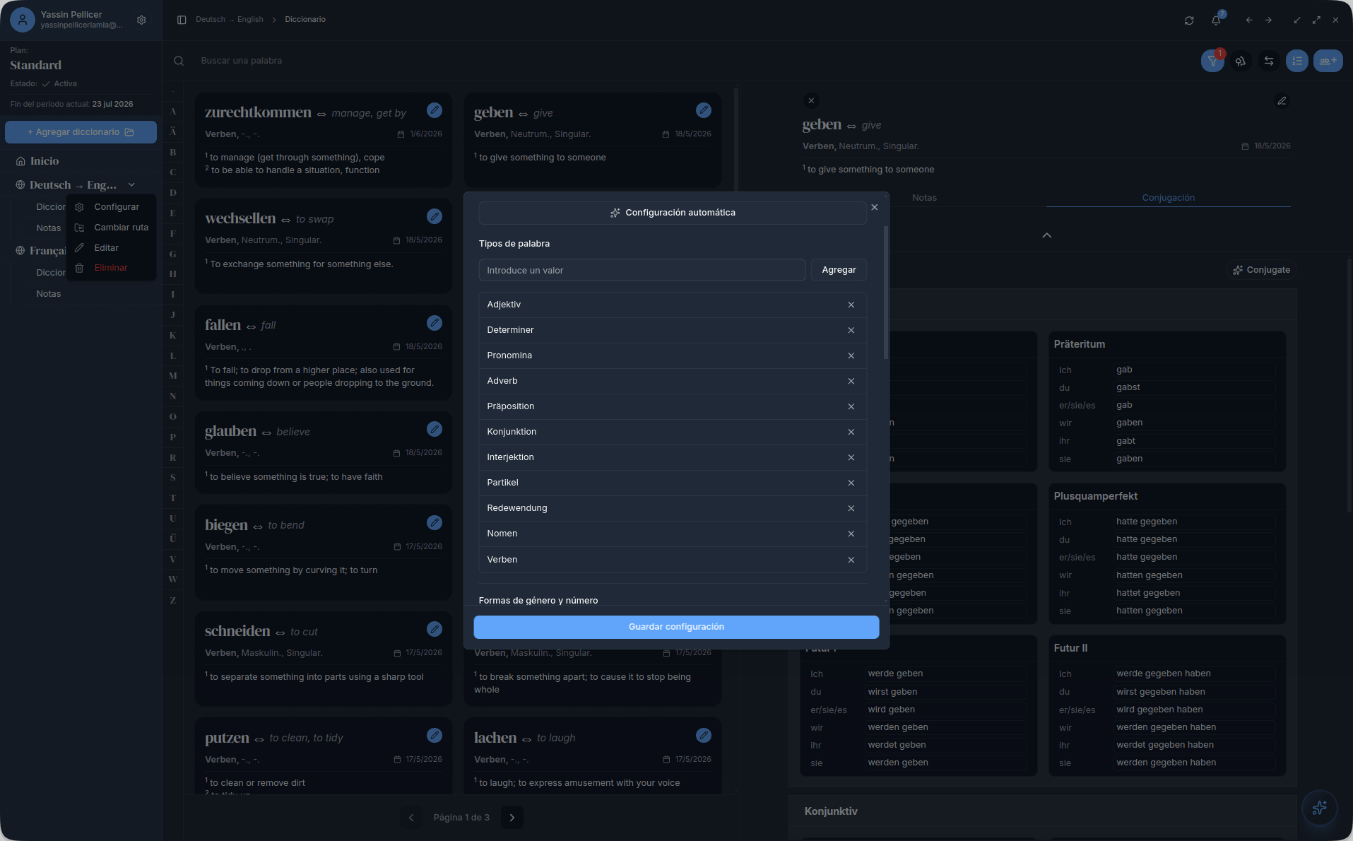Switch to the Notas tab
The width and height of the screenshot is (1353, 841).
click(x=924, y=198)
